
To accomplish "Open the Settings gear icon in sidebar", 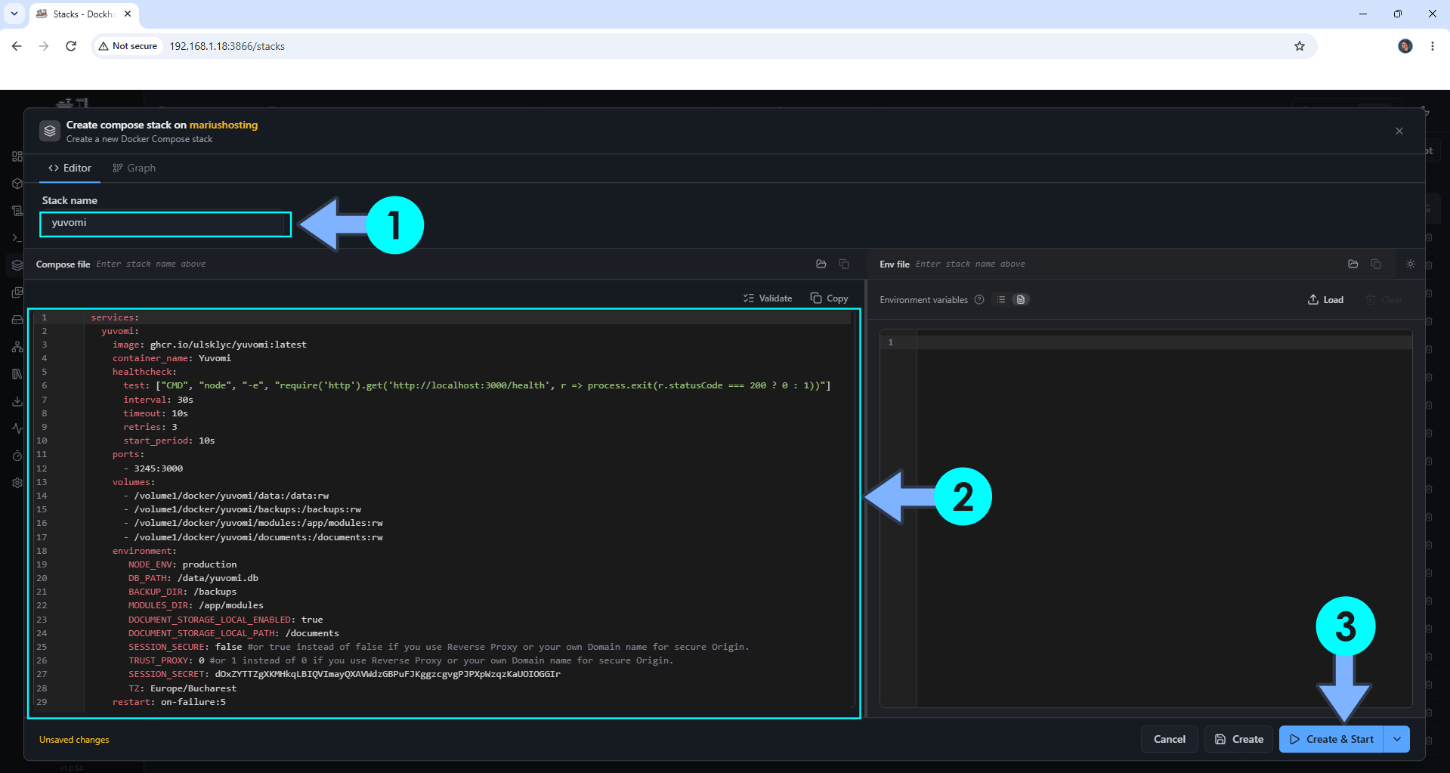I will click(17, 483).
